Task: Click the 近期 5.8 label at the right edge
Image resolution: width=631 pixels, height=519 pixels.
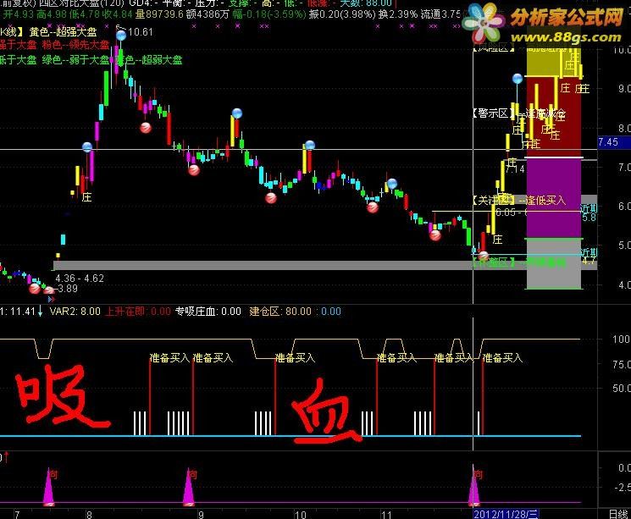Action: (x=589, y=213)
